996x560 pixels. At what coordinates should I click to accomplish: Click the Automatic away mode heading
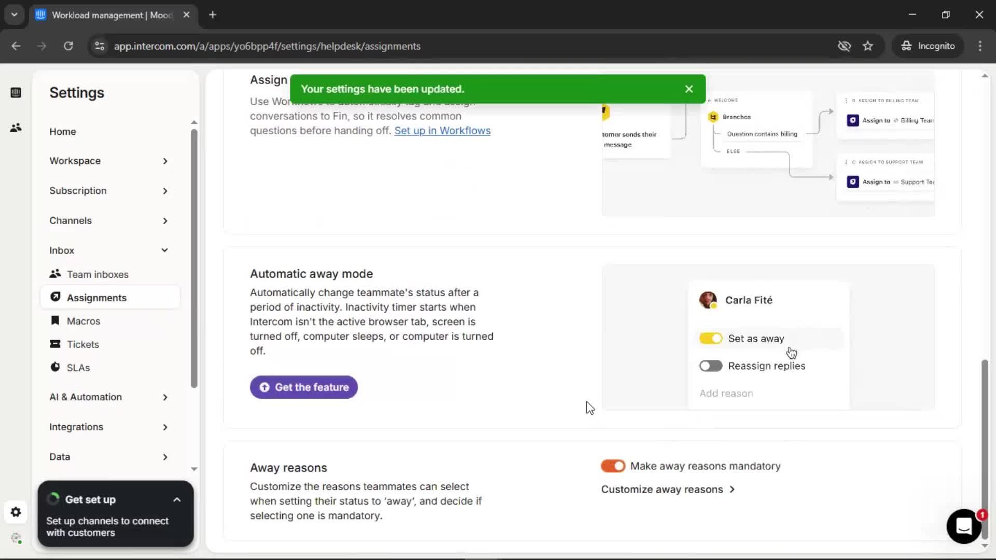pos(311,274)
